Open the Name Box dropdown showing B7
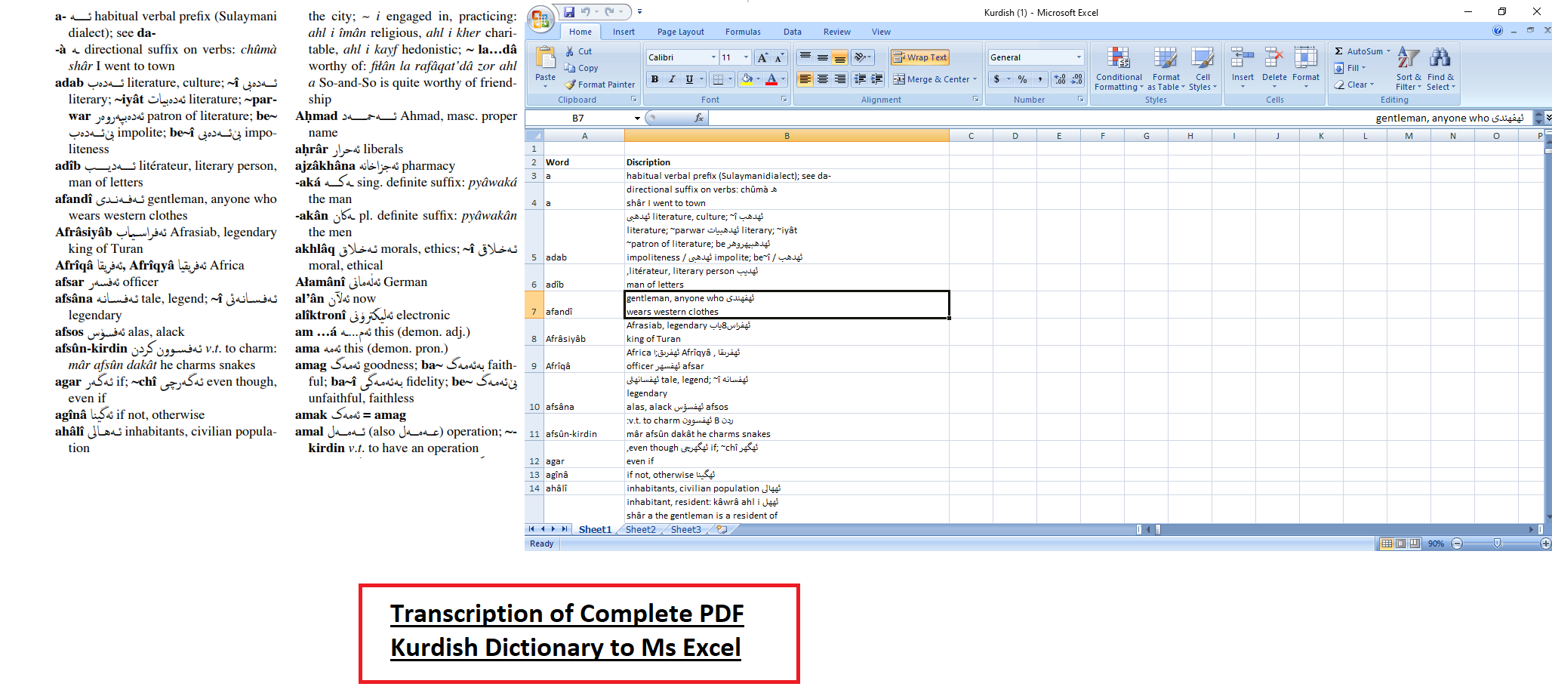Viewport: 1552px width, 699px height. [x=637, y=119]
